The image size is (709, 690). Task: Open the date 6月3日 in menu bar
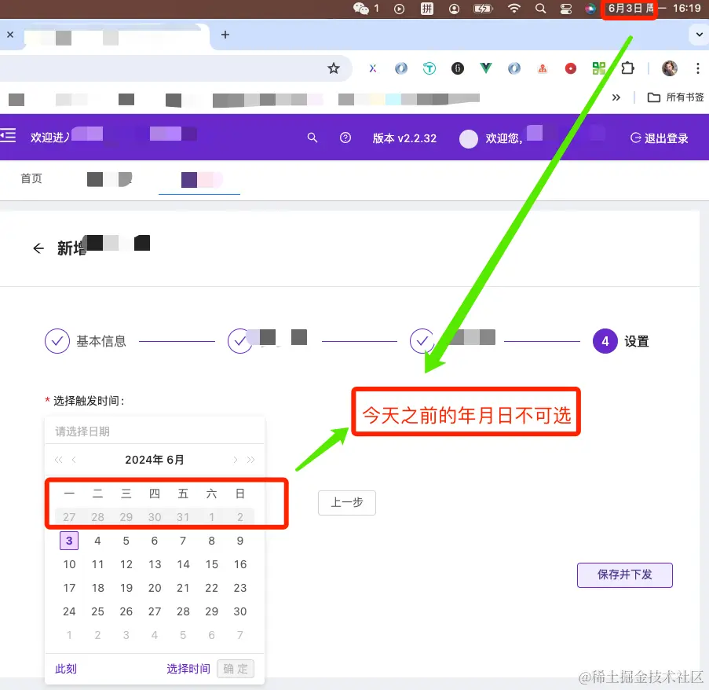pos(630,8)
